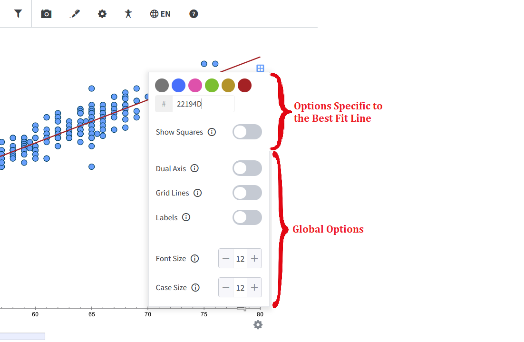
Task: Select the highlighter pen tool
Action: coord(75,14)
